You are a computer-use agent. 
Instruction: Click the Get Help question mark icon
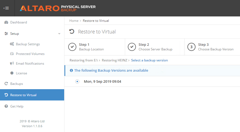coord(6,106)
